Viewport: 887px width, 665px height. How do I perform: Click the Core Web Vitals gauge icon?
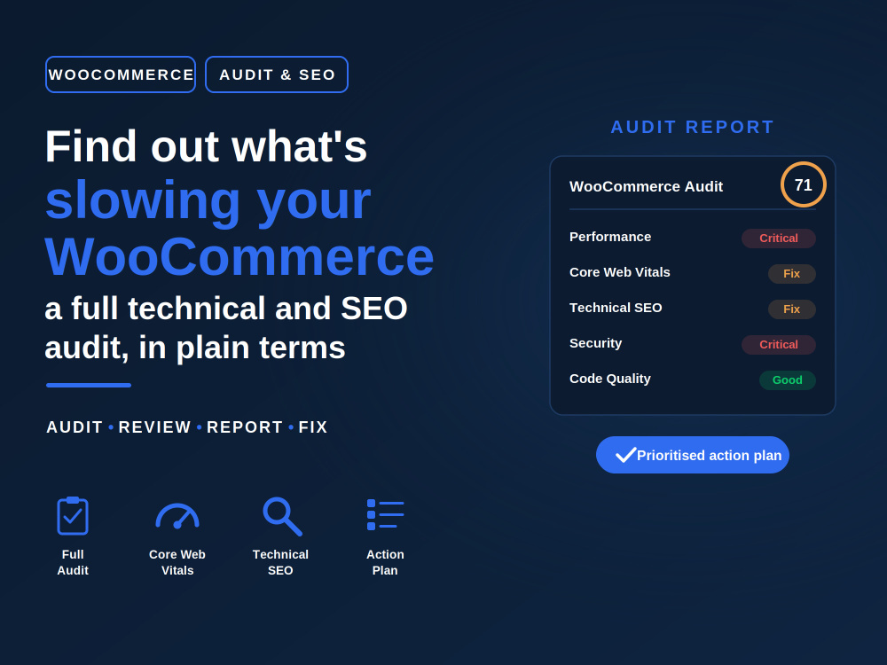tap(177, 516)
